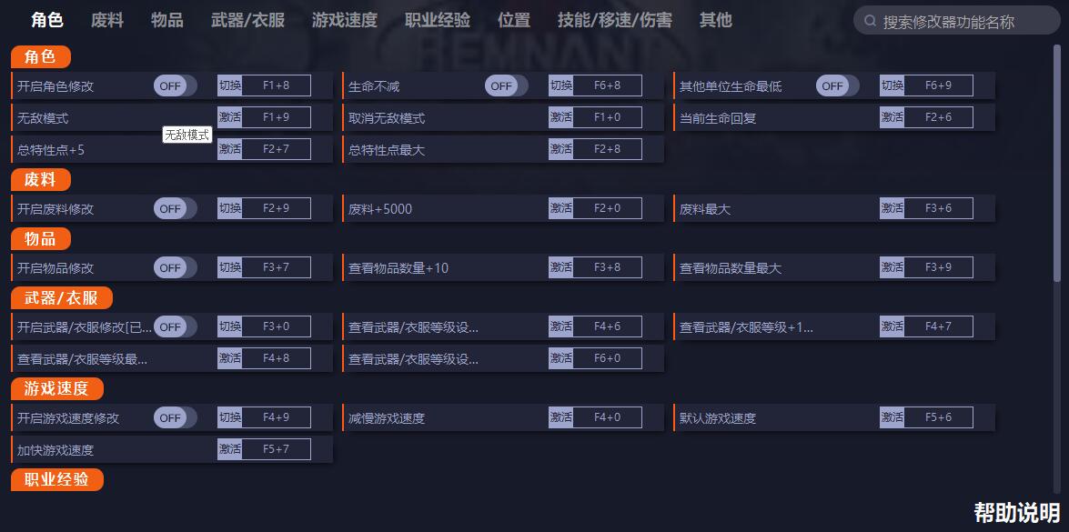1069x532 pixels.
Task: Switch to the 武器/衣服 tab
Action: 248,20
